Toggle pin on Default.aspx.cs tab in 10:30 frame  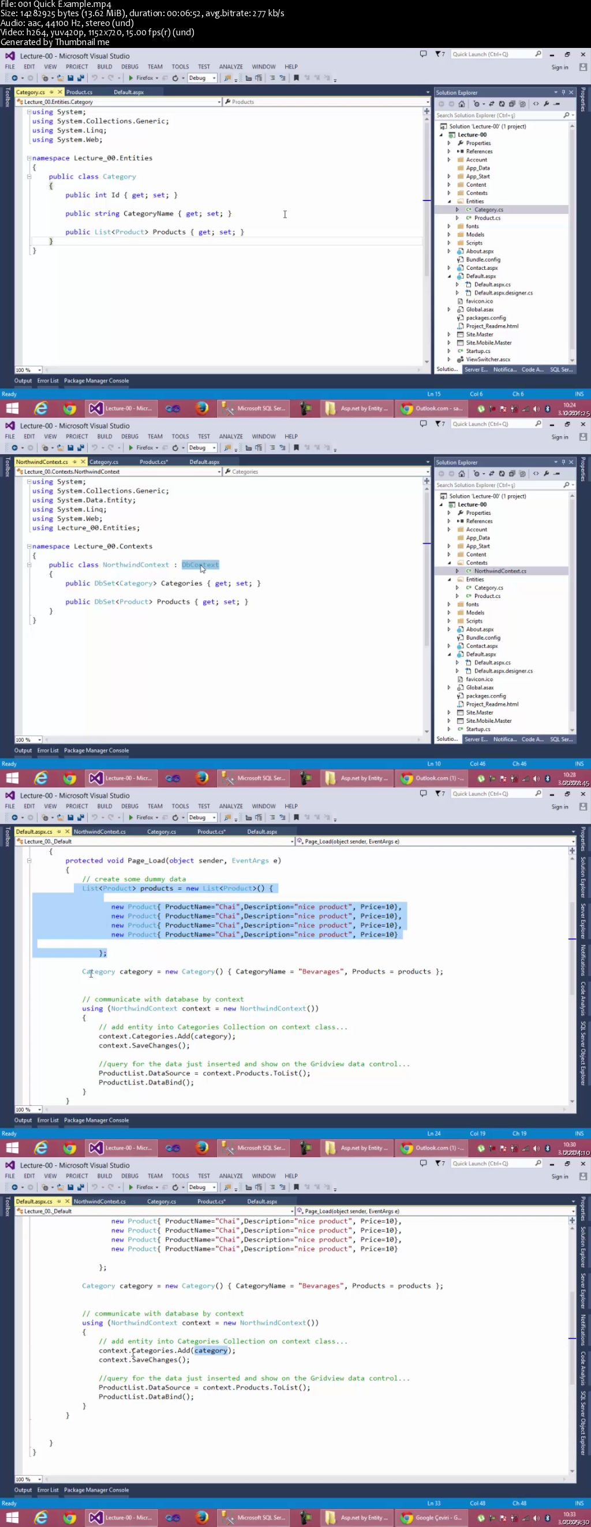pos(59,833)
